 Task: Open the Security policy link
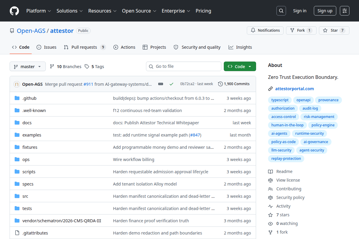pos(290,197)
